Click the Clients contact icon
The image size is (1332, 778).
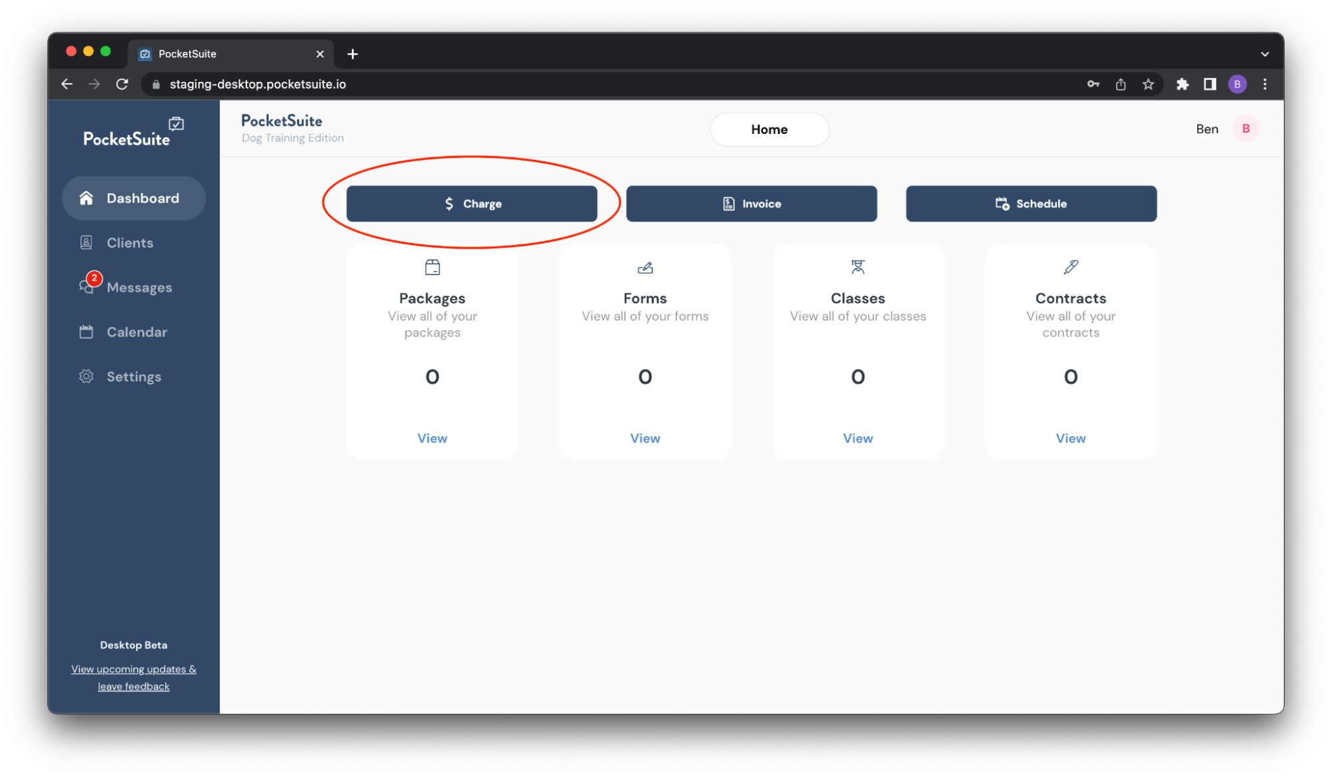coord(86,242)
